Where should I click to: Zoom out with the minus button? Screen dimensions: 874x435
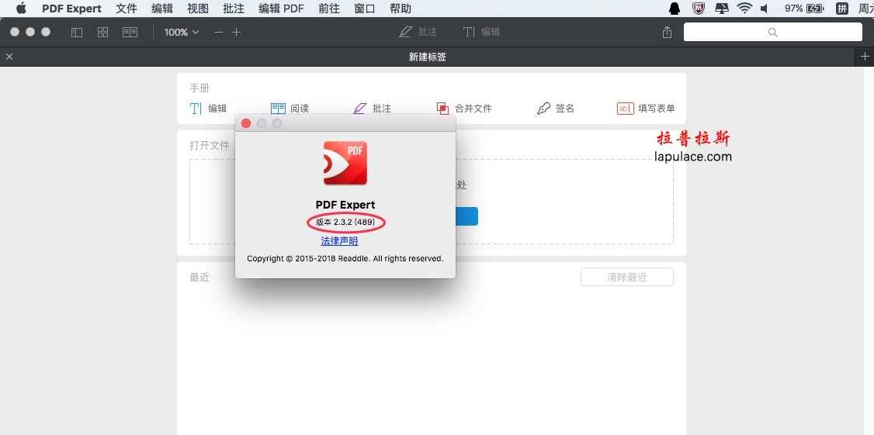click(x=219, y=33)
